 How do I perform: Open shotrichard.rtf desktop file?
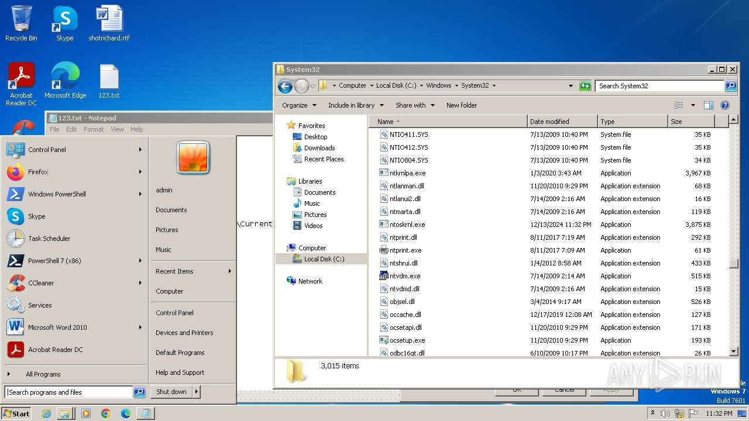109,23
